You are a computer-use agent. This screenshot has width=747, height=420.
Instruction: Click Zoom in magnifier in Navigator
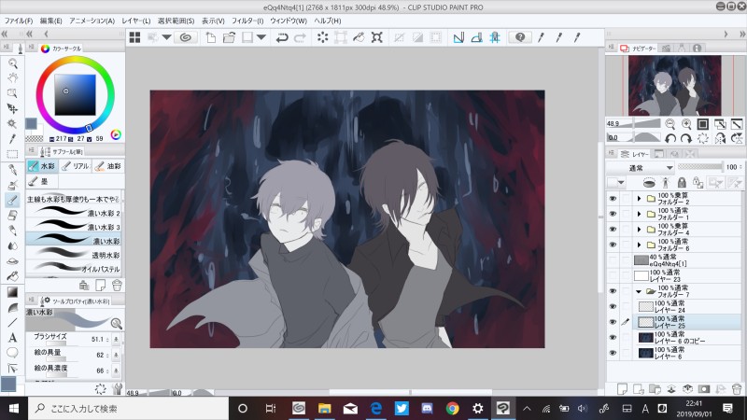click(686, 124)
